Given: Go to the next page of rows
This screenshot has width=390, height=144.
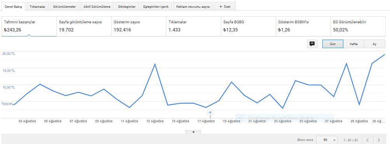Looking at the screenshot, I should click(379, 140).
